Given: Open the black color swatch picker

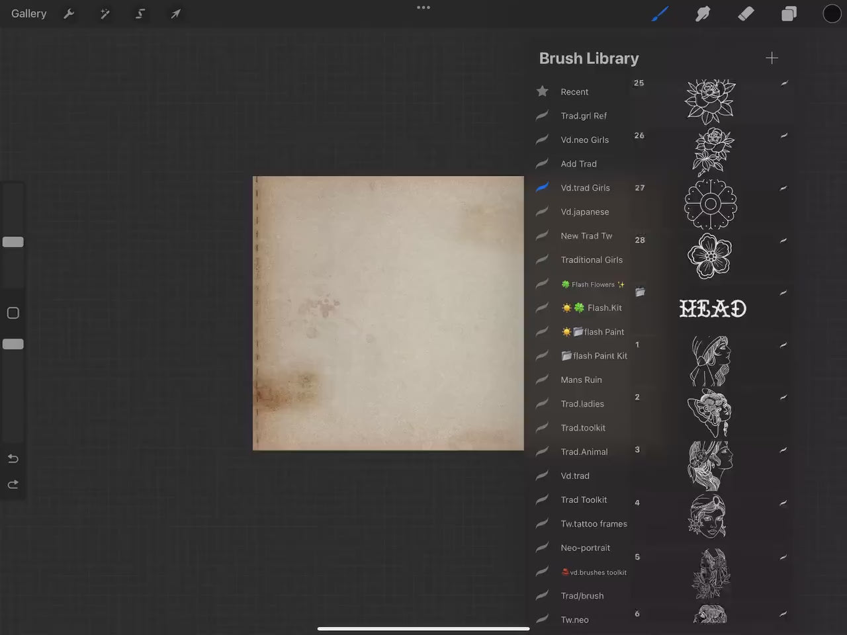Looking at the screenshot, I should click(x=832, y=13).
